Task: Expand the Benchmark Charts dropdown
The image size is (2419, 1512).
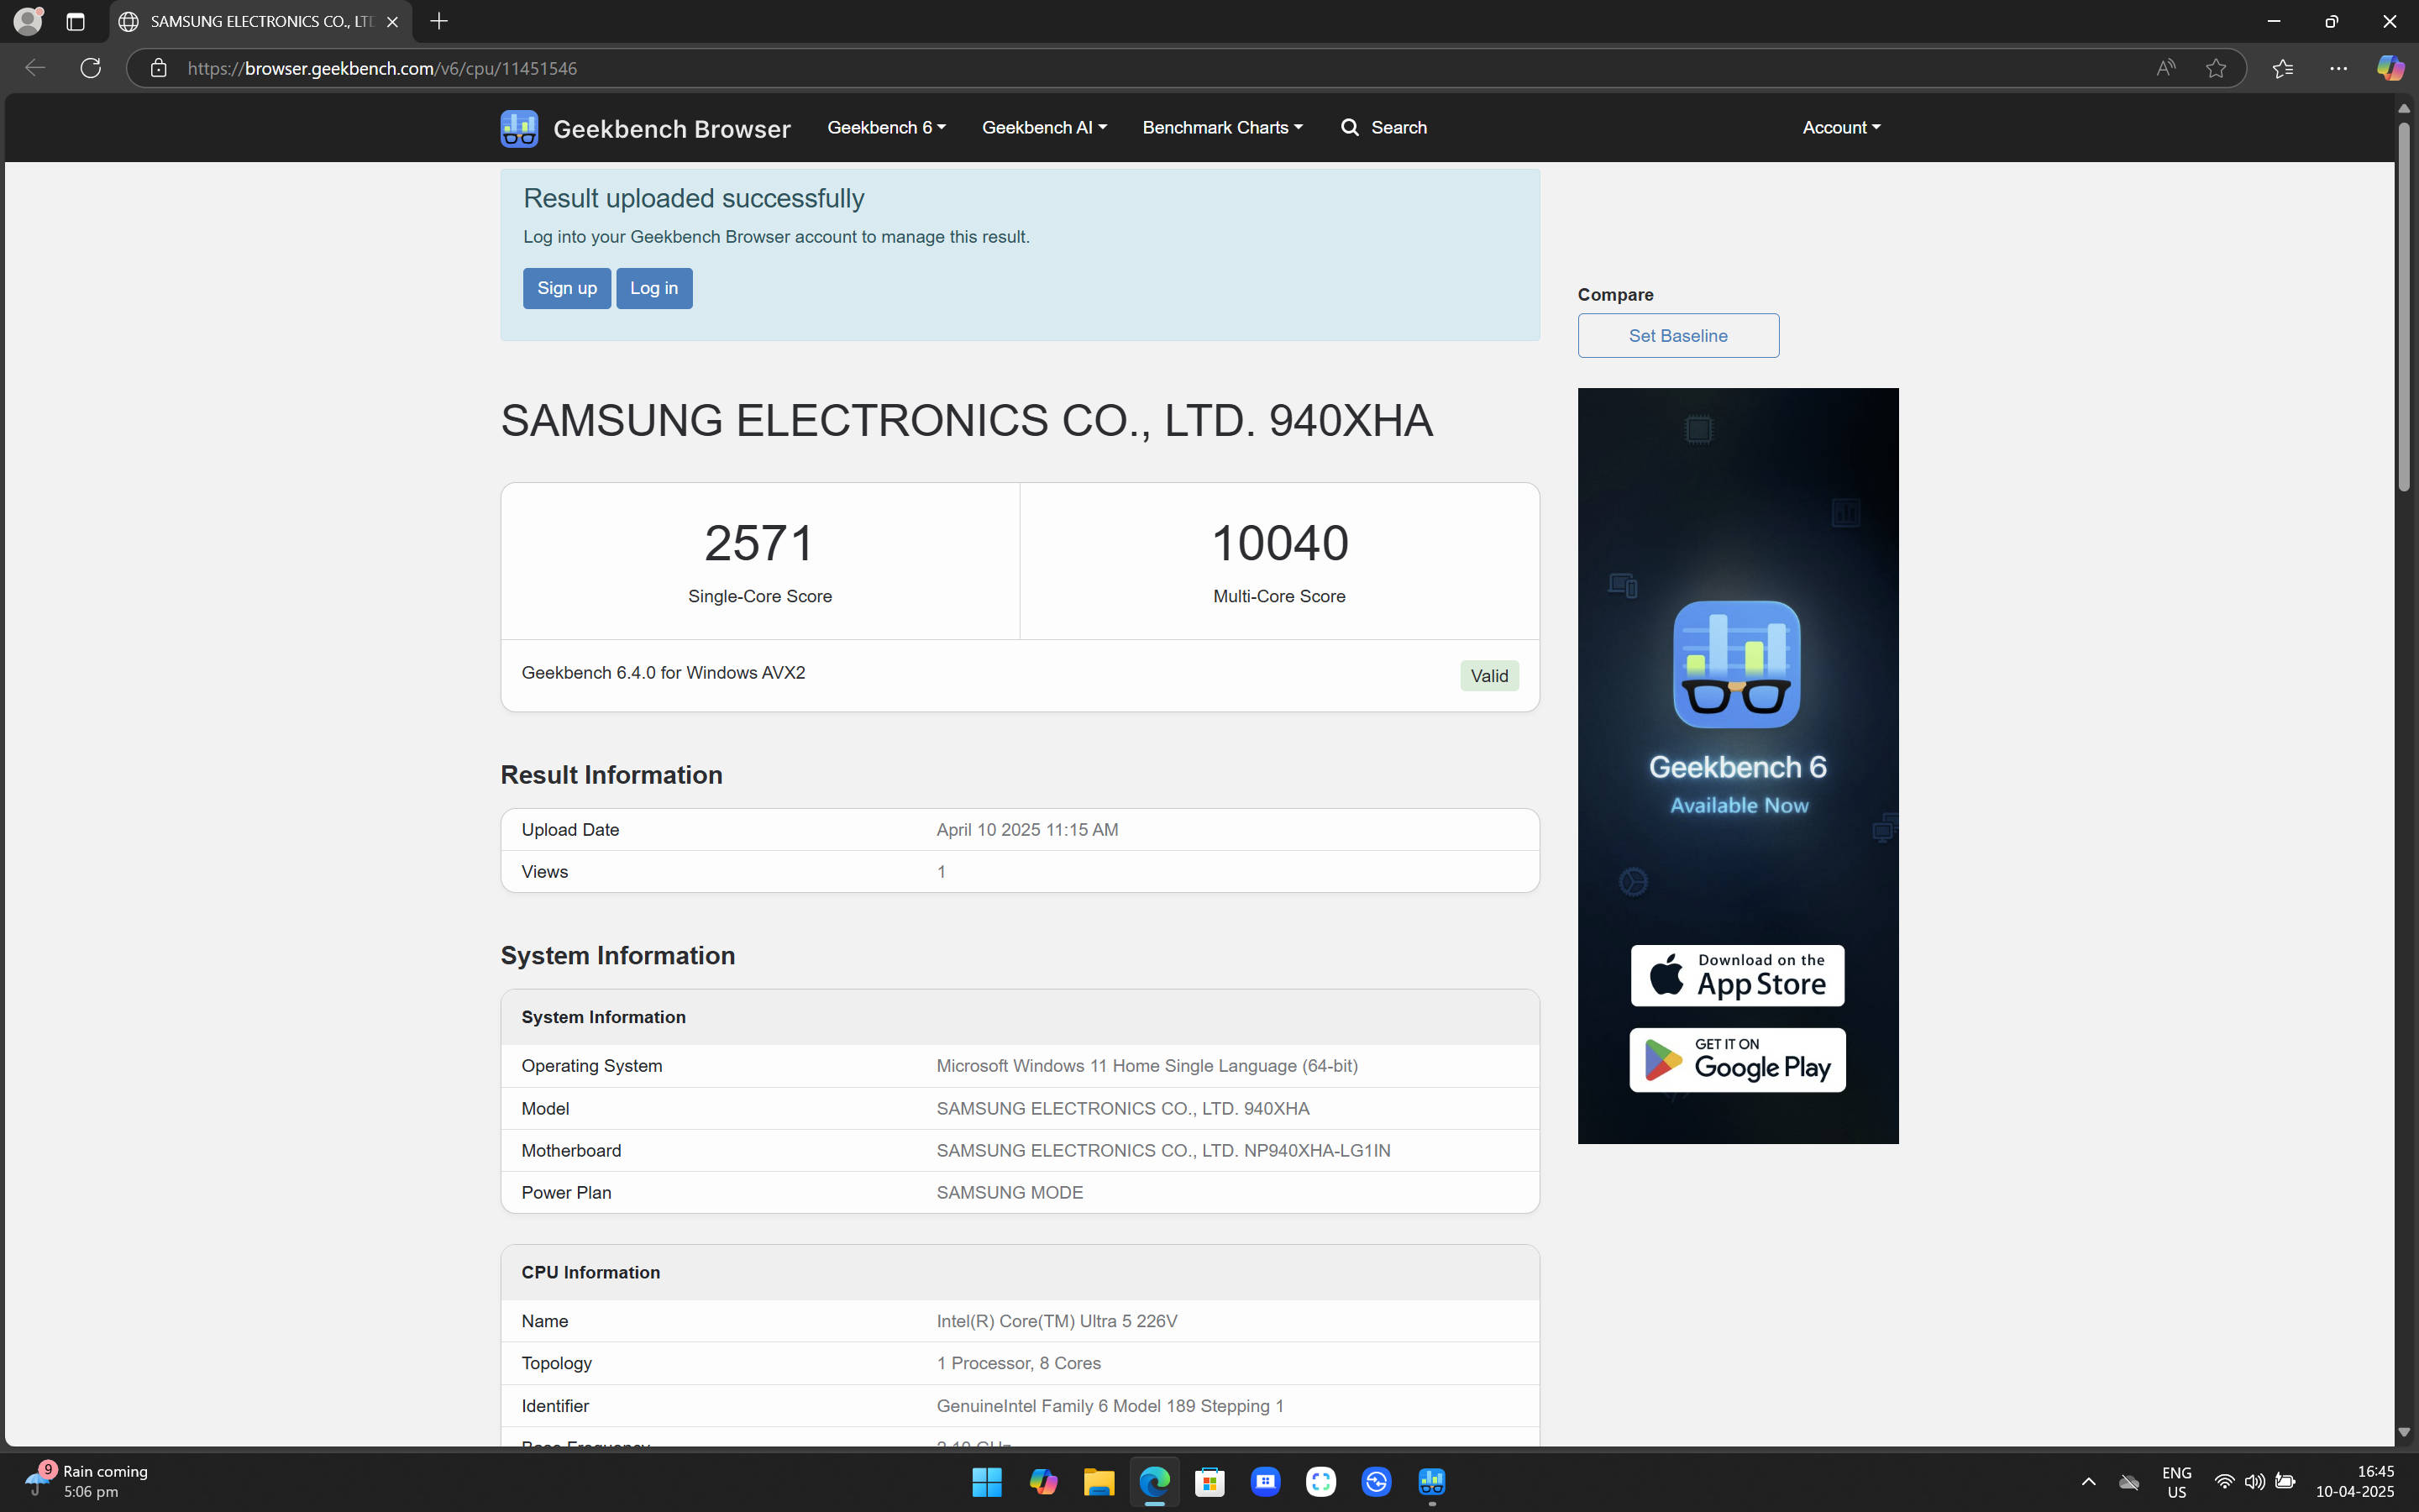Action: (1222, 127)
